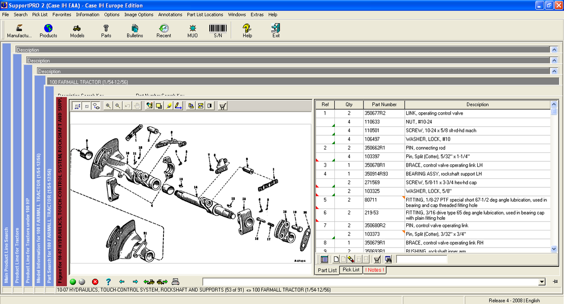Open the Pick List menu
The width and height of the screenshot is (564, 304).
(x=40, y=15)
